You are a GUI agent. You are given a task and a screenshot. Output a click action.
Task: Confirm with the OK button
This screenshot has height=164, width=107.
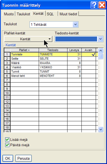tap(8, 158)
